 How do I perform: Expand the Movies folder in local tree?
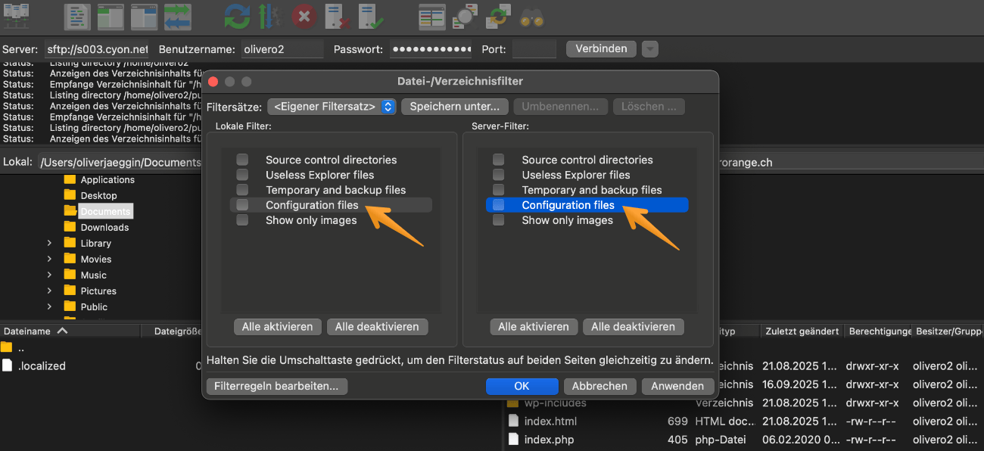(49, 259)
